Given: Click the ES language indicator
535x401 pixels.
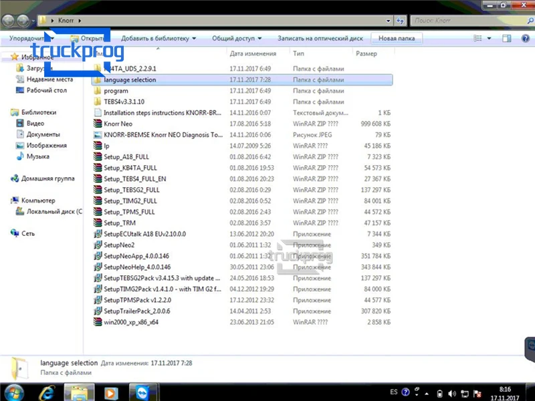Looking at the screenshot, I should (394, 392).
